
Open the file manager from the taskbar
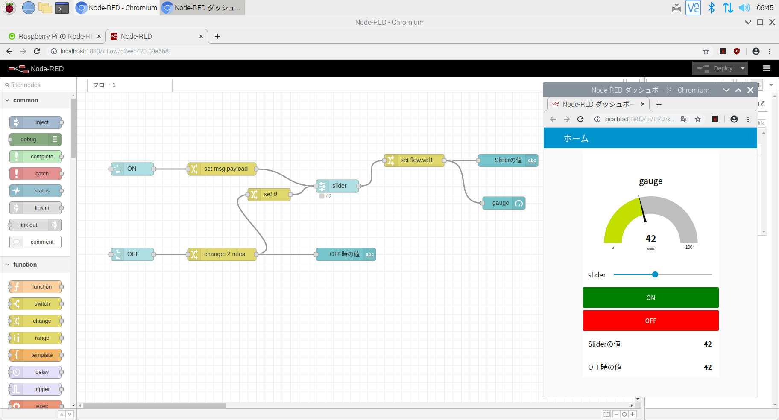[45, 8]
